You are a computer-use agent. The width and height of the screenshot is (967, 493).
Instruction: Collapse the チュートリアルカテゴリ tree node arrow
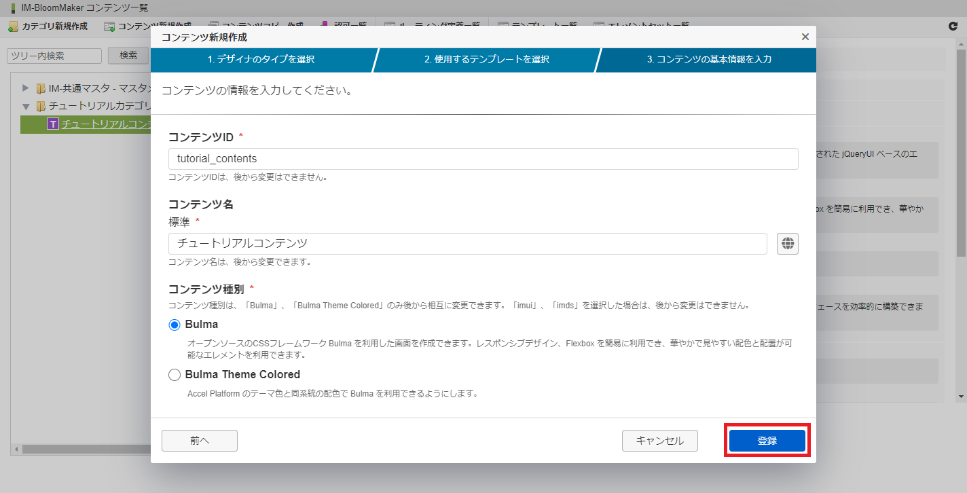(26, 106)
